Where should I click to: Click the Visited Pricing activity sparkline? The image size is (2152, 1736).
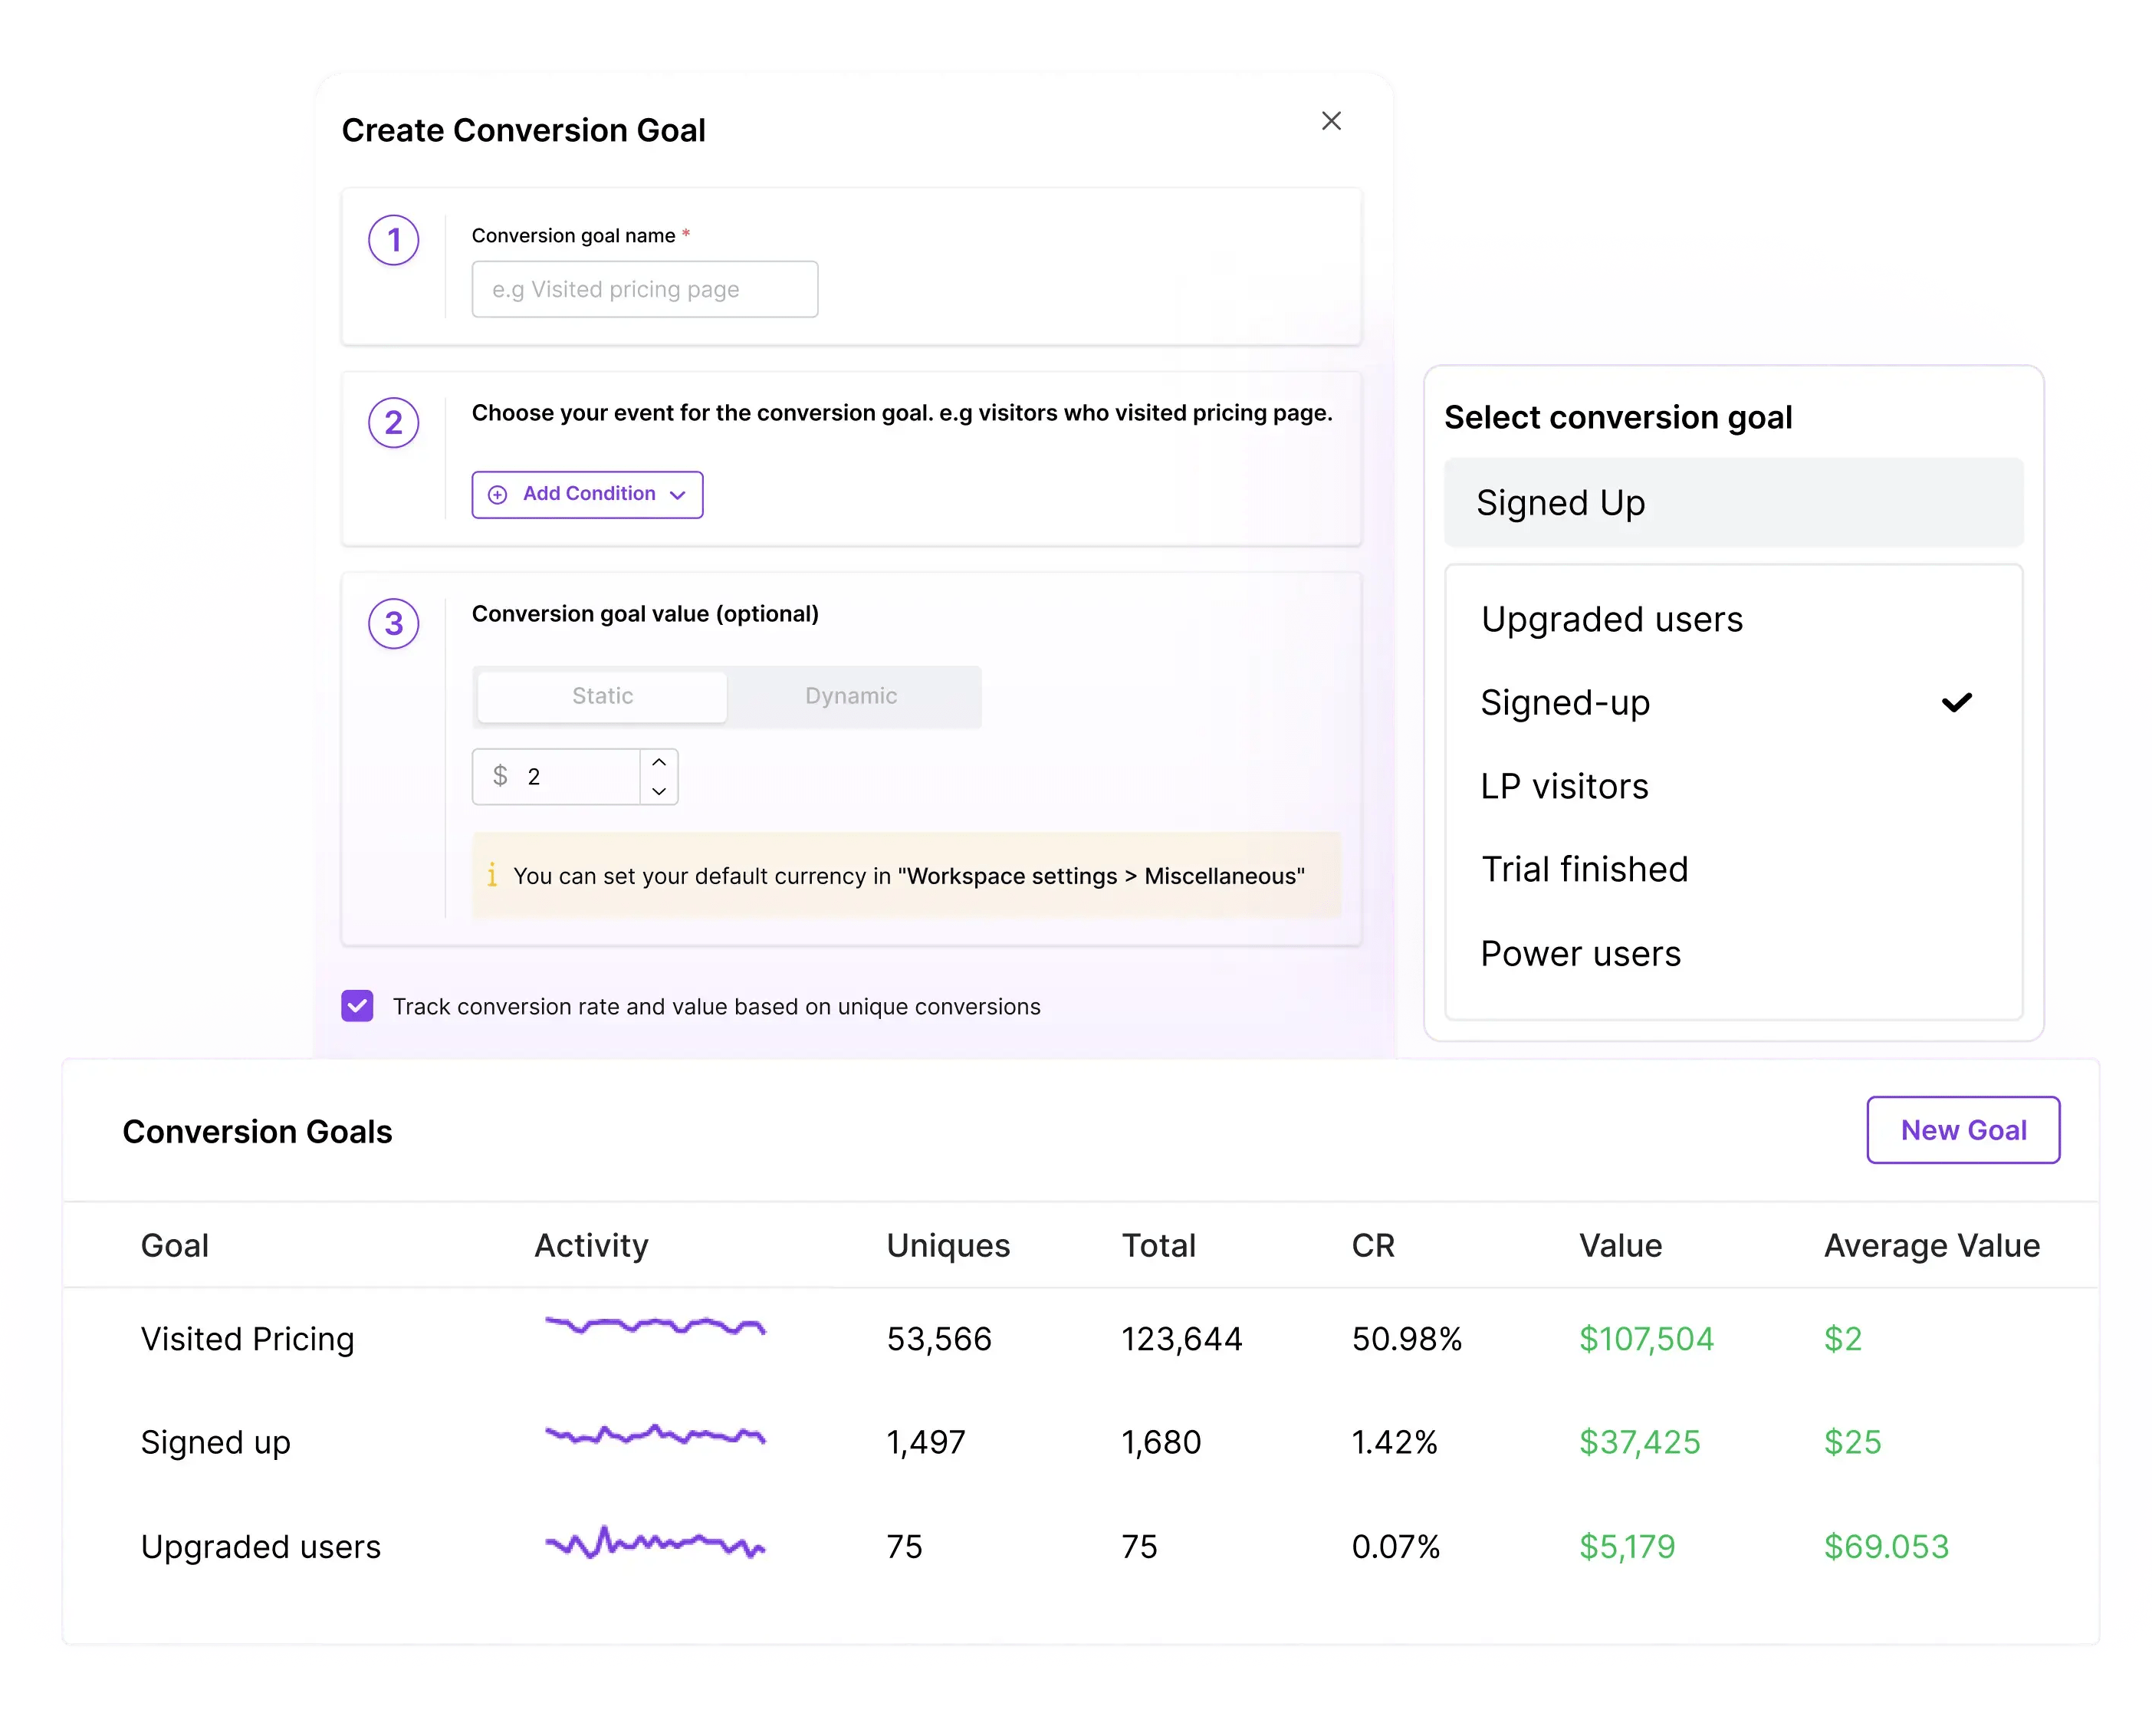click(655, 1326)
